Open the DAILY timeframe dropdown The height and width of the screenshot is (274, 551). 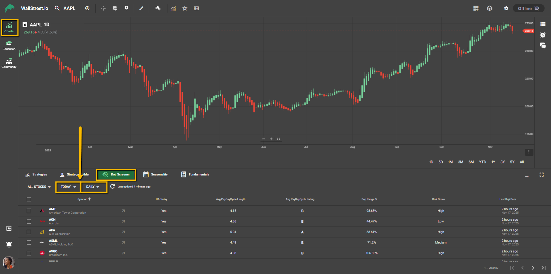coord(93,187)
